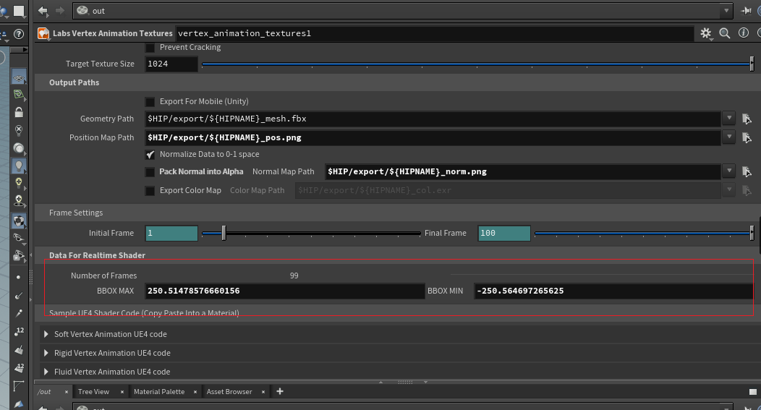The height and width of the screenshot is (410, 761).
Task: Switch to the Tree View tab
Action: point(93,392)
